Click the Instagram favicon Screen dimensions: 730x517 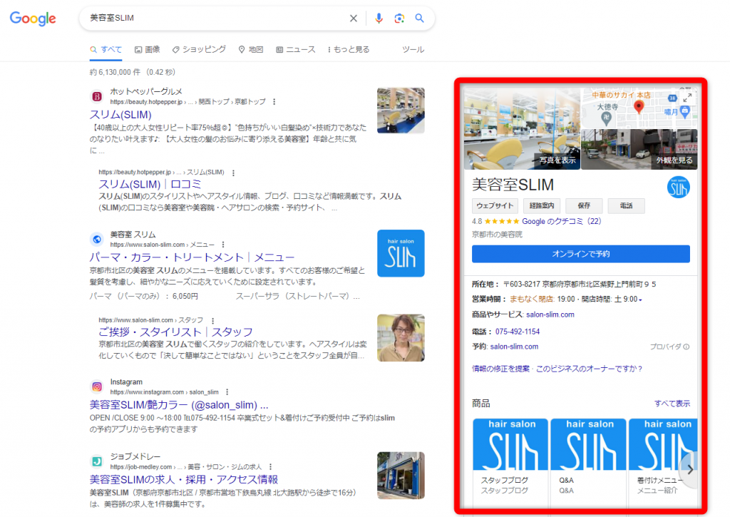click(97, 387)
